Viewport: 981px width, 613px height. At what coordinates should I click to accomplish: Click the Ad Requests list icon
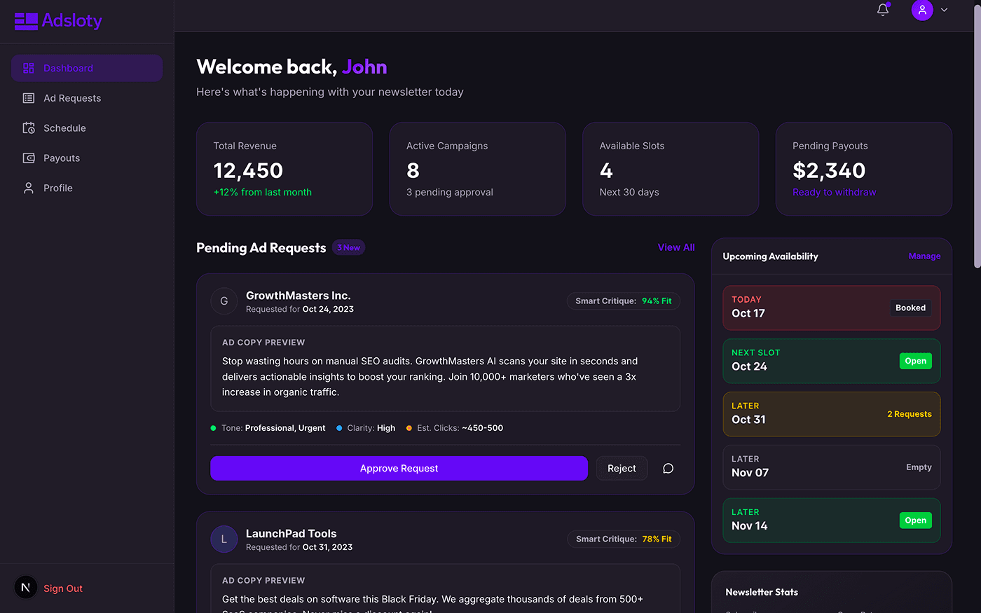tap(28, 98)
